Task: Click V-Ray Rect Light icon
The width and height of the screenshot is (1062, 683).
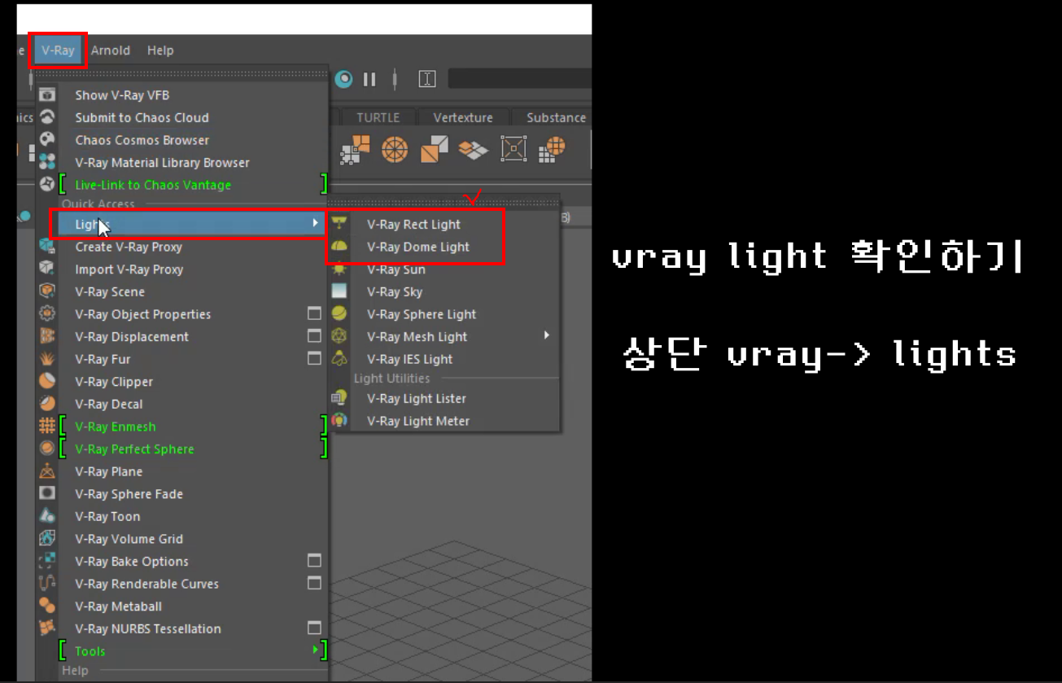Action: coord(339,224)
